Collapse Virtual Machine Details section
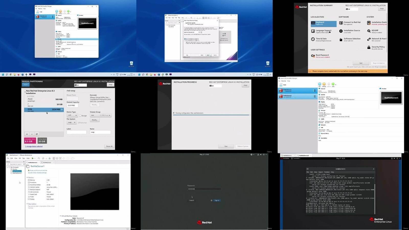This screenshot has width=409, height=230. [x=60, y=216]
